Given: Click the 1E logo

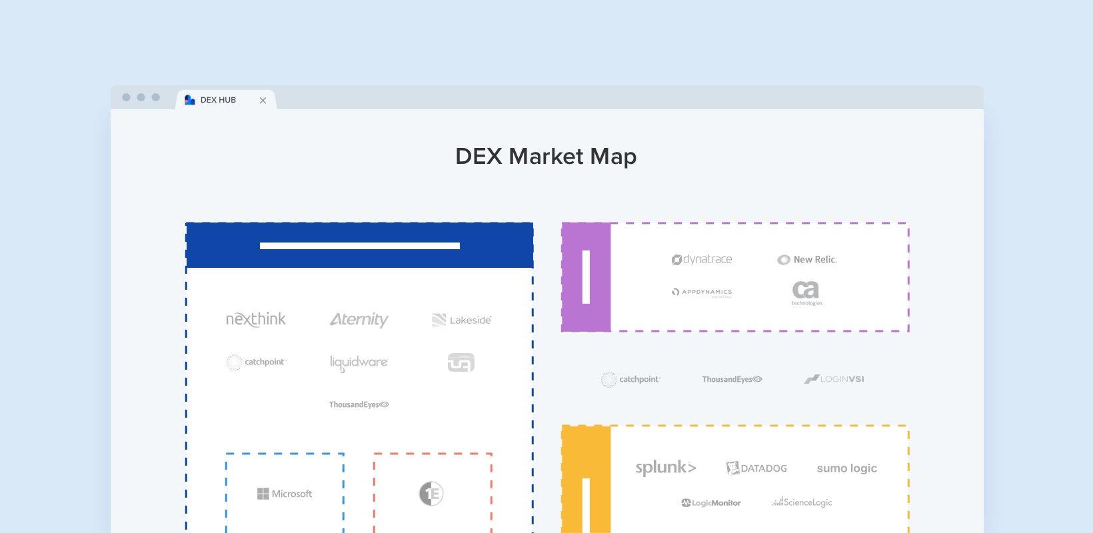Looking at the screenshot, I should (x=431, y=494).
